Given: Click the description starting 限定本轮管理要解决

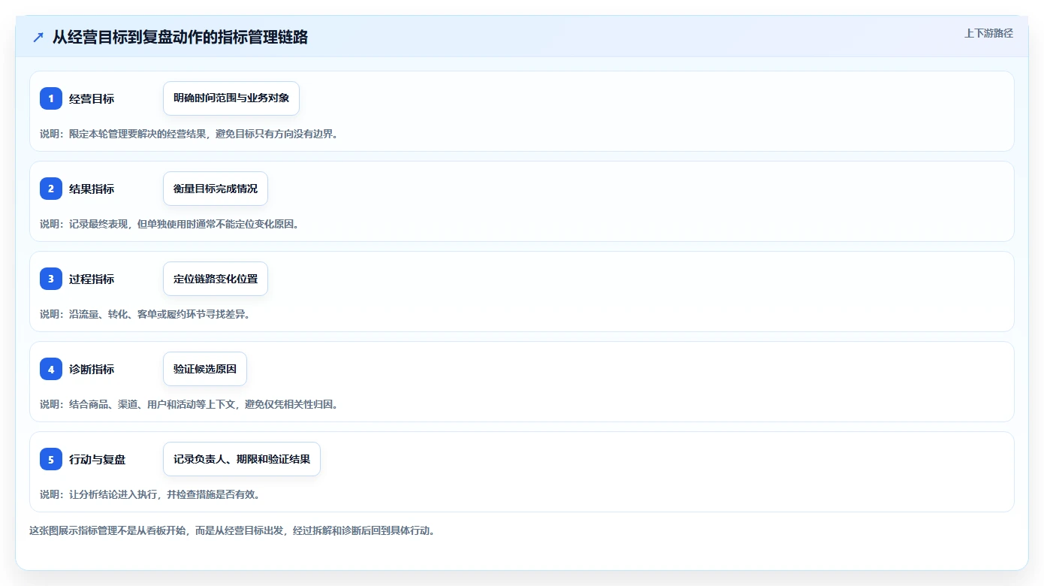Looking at the screenshot, I should pyautogui.click(x=189, y=134).
